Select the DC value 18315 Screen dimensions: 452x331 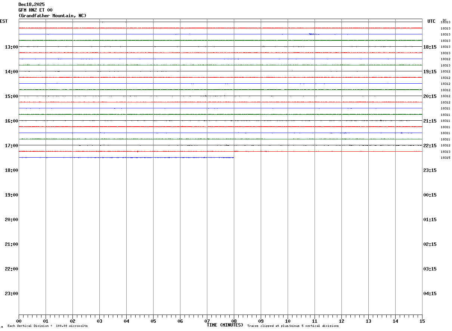445,158
